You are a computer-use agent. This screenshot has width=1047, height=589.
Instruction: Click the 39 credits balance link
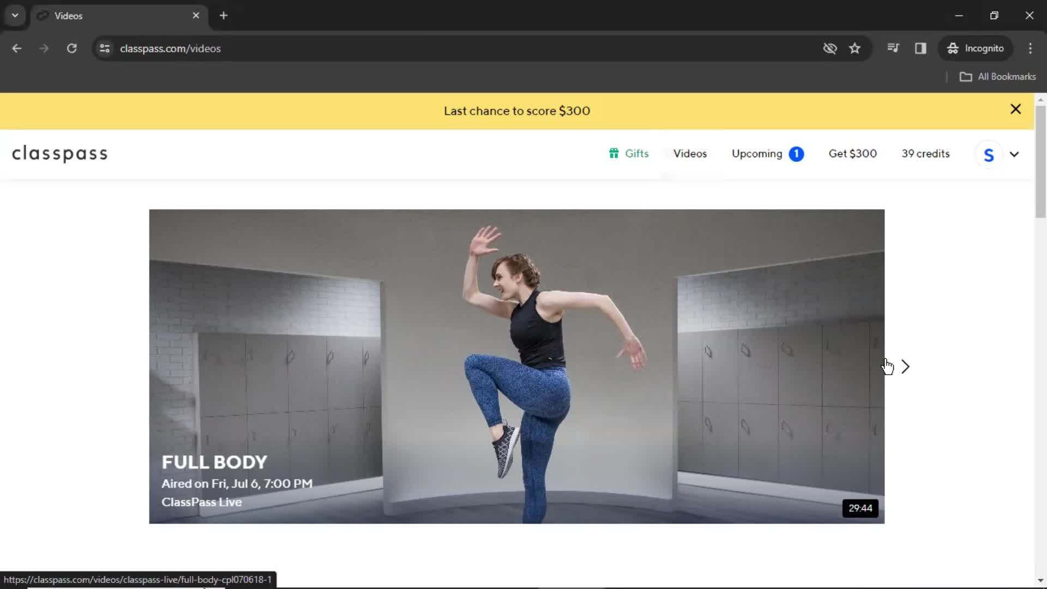925,153
